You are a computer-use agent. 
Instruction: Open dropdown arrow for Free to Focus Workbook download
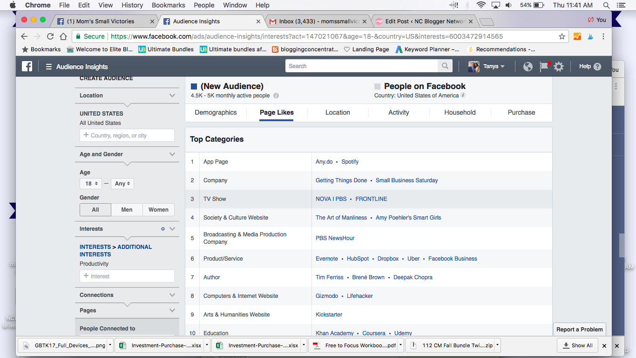[x=401, y=345]
